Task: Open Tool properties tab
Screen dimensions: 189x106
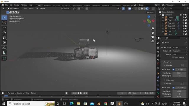Action: coord(158,43)
